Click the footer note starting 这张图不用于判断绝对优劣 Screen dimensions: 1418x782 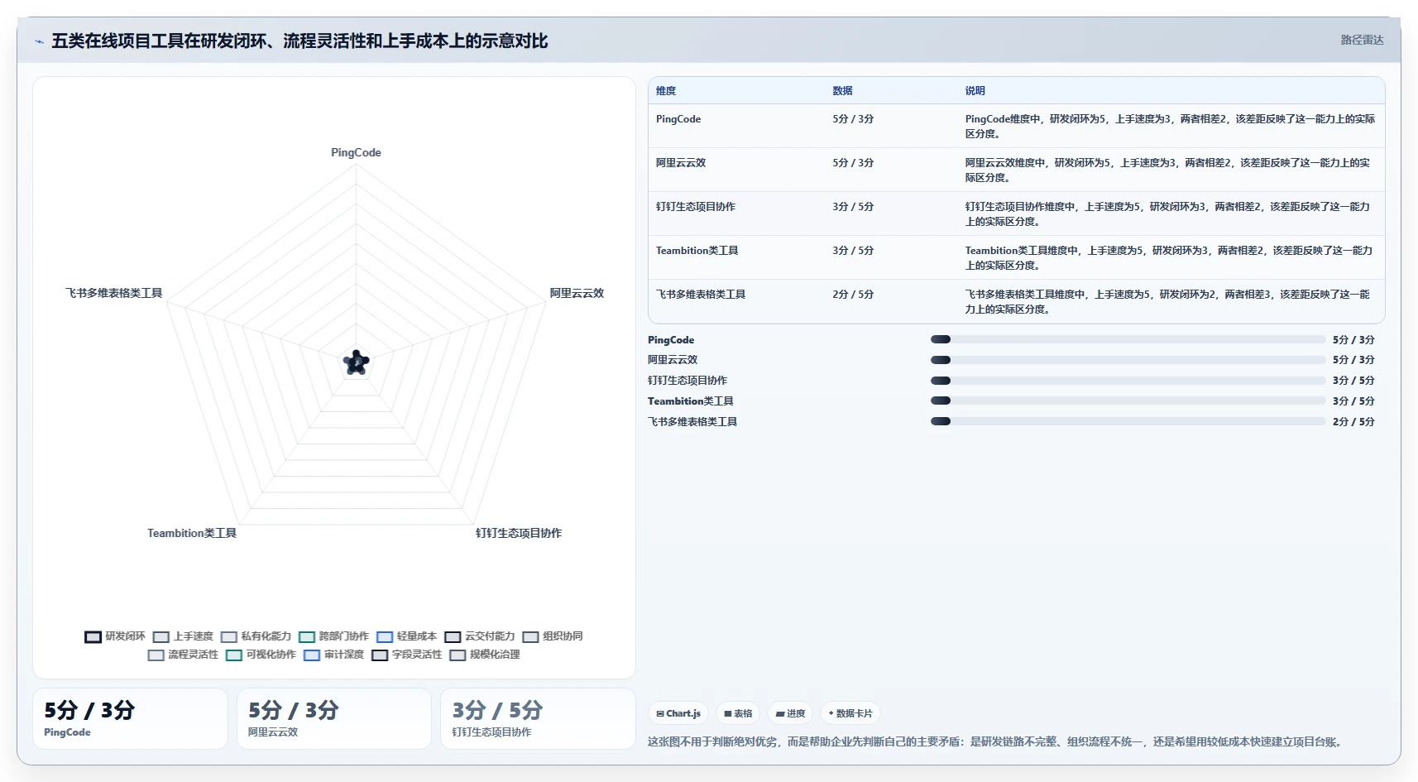tap(994, 741)
